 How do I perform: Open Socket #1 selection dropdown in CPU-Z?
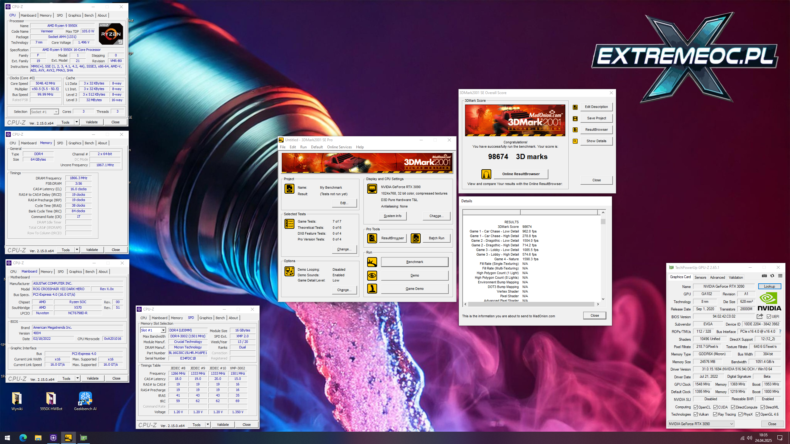pyautogui.click(x=44, y=112)
